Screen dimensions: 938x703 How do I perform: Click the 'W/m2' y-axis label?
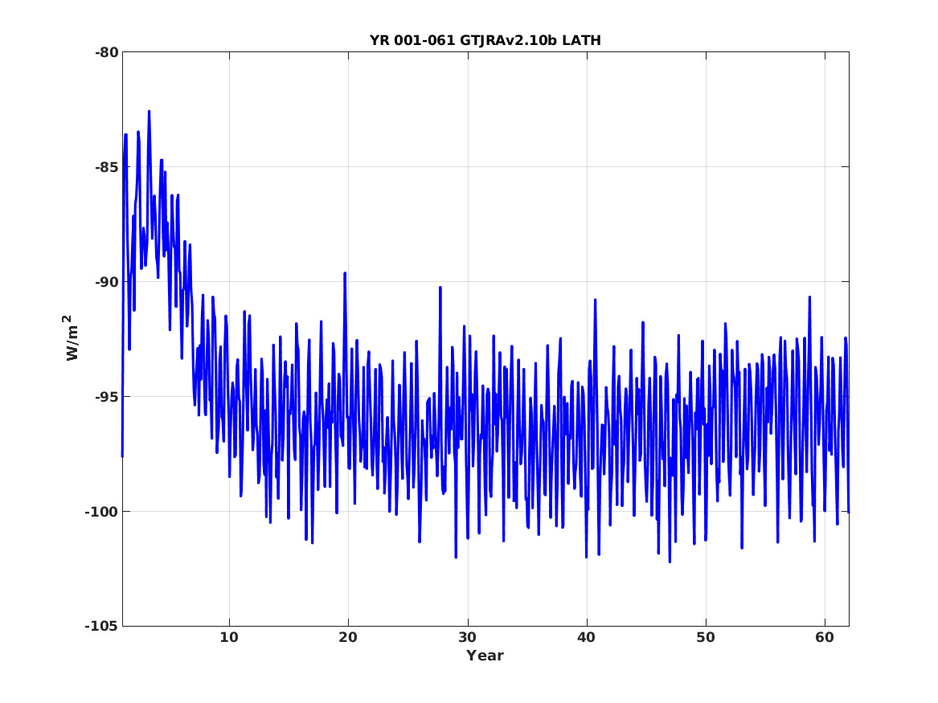(x=72, y=338)
